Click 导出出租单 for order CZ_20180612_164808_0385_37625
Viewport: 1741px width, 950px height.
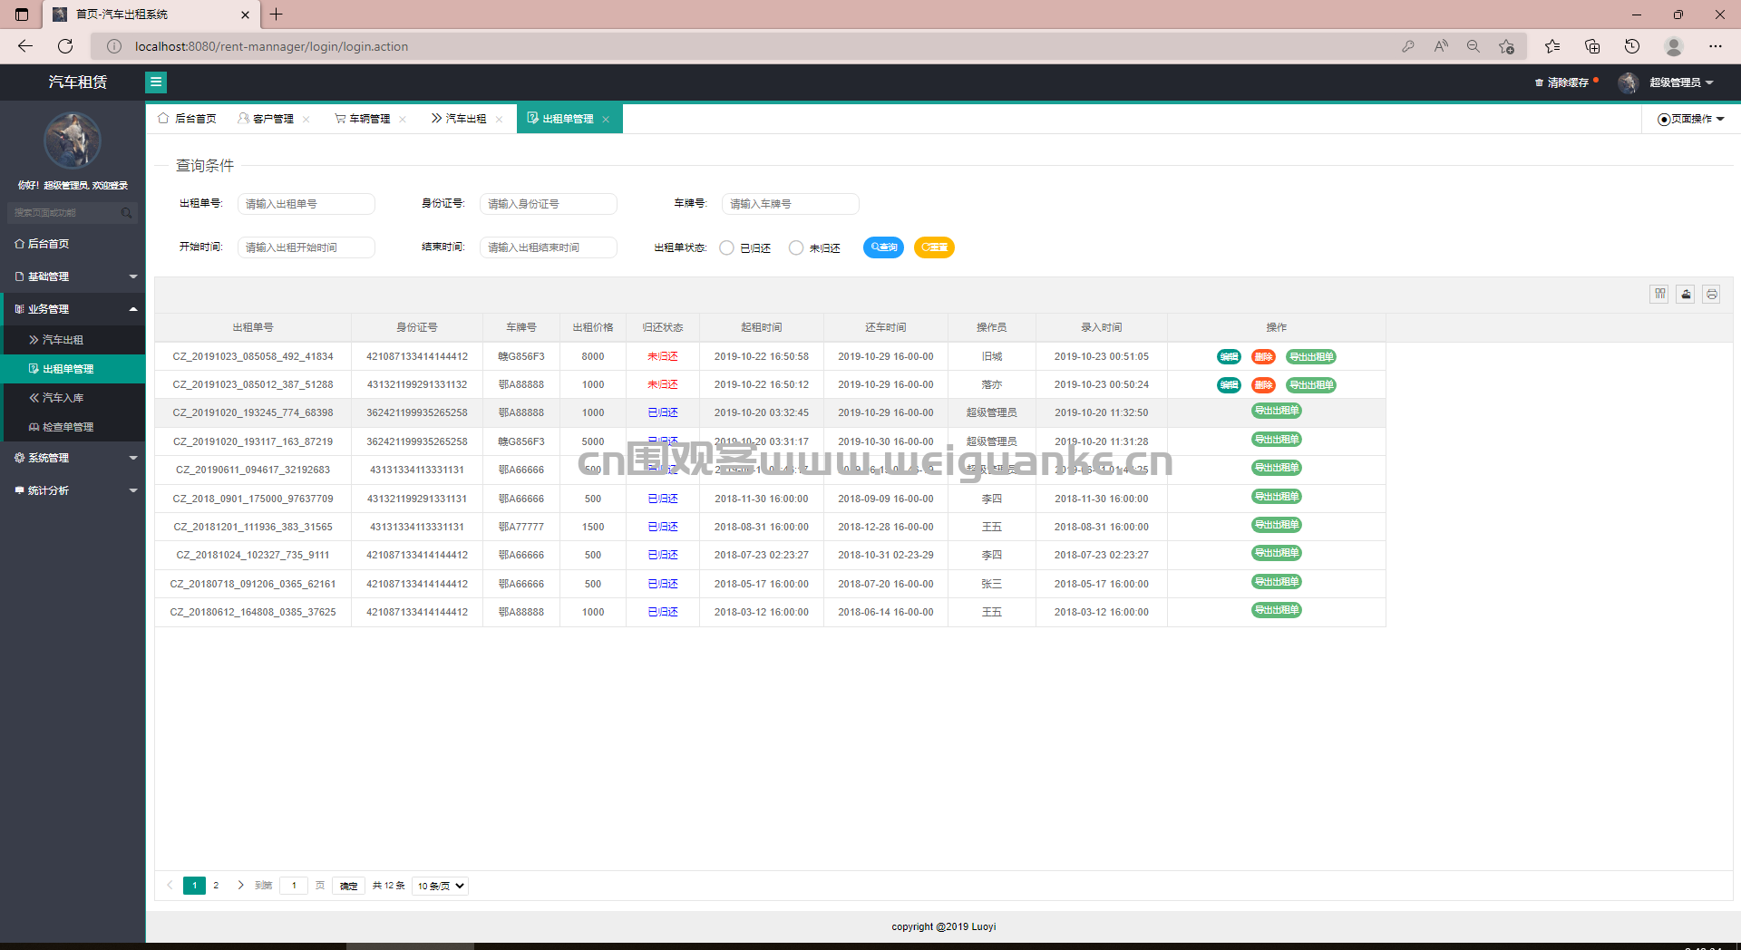(1277, 610)
